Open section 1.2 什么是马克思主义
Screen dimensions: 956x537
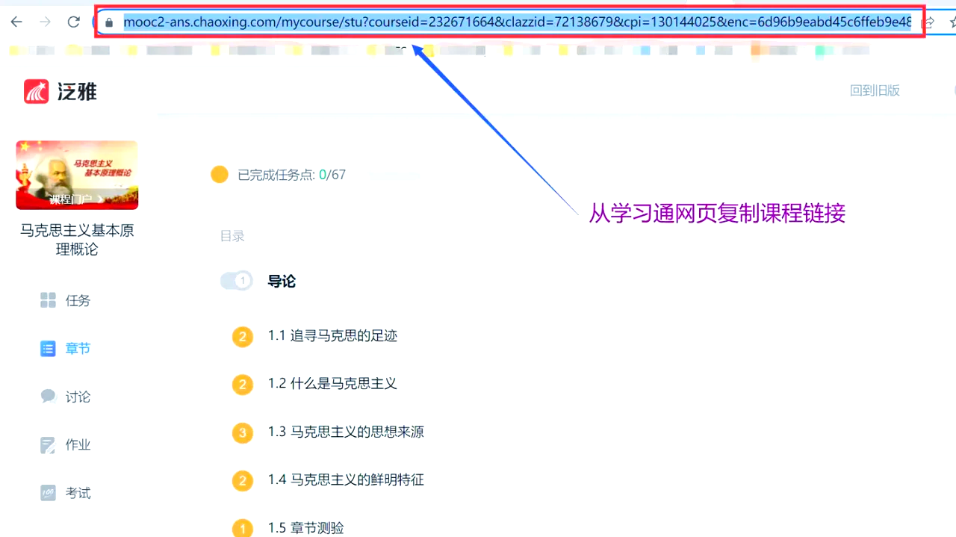coord(332,383)
